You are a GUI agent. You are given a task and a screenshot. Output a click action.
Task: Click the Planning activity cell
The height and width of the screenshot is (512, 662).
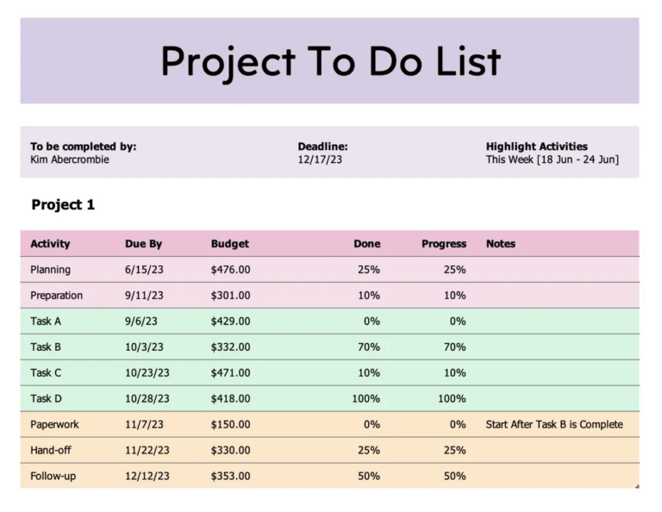50,270
